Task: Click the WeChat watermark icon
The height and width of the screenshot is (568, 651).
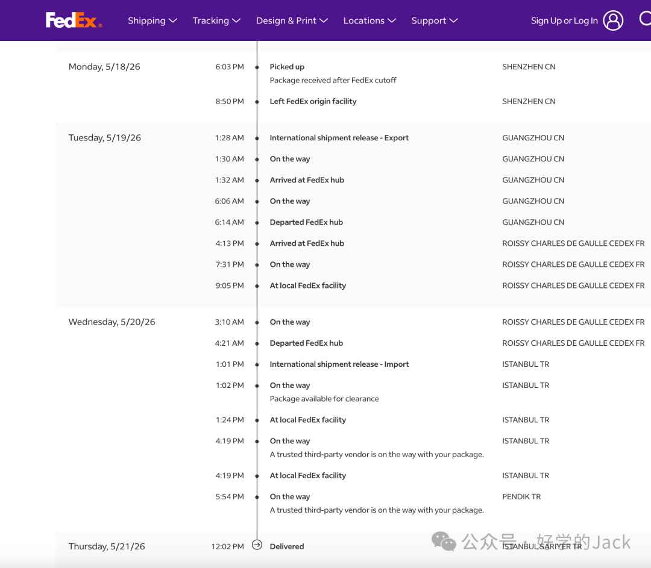Action: (x=444, y=541)
